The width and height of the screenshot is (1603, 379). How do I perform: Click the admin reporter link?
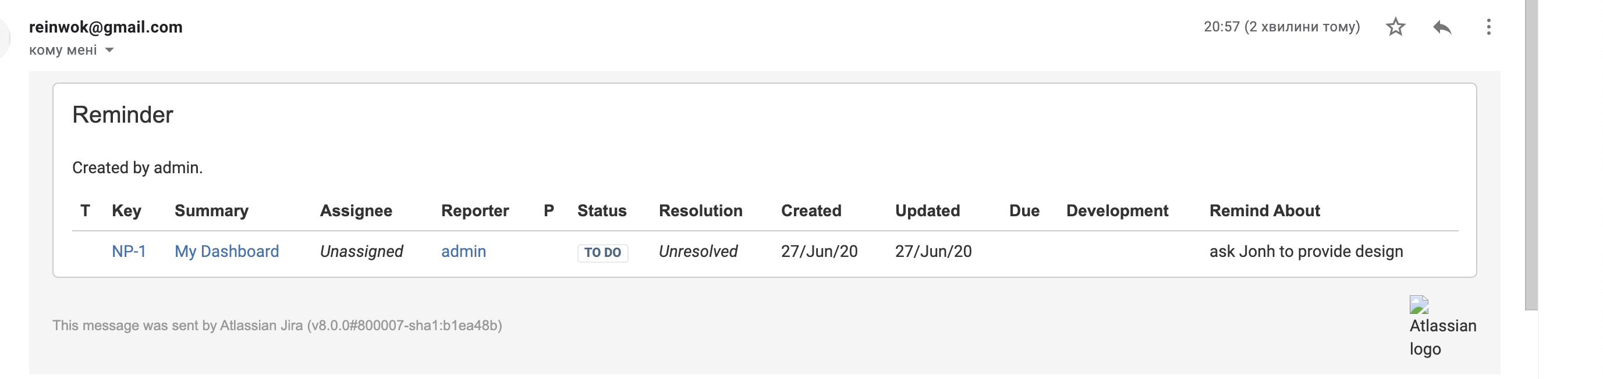pyautogui.click(x=463, y=251)
